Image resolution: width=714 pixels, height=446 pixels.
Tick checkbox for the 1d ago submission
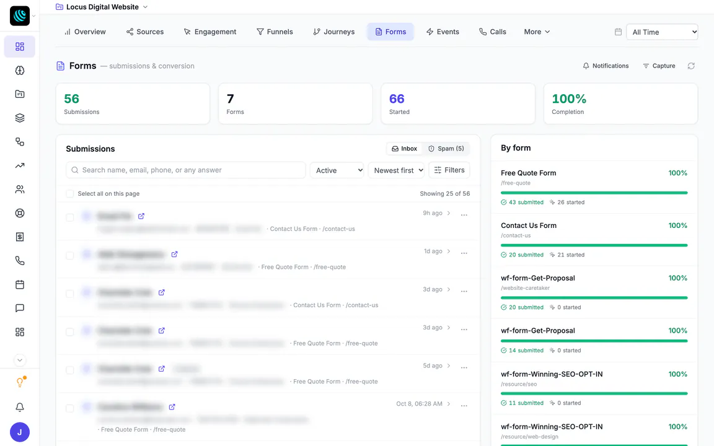tap(69, 256)
